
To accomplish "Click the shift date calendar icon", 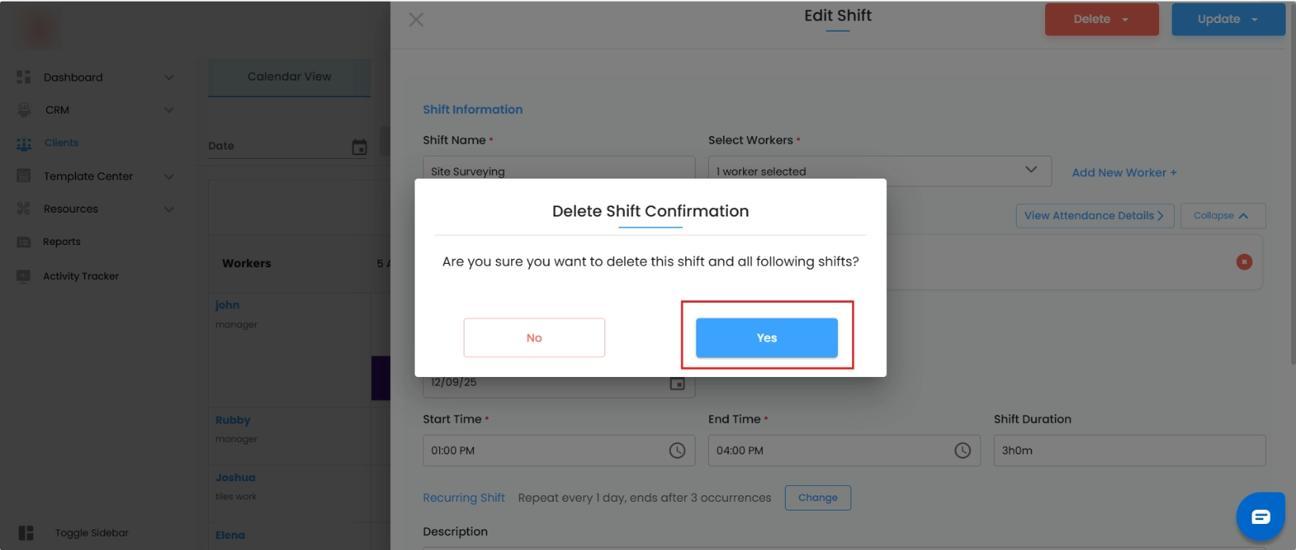I will point(677,383).
